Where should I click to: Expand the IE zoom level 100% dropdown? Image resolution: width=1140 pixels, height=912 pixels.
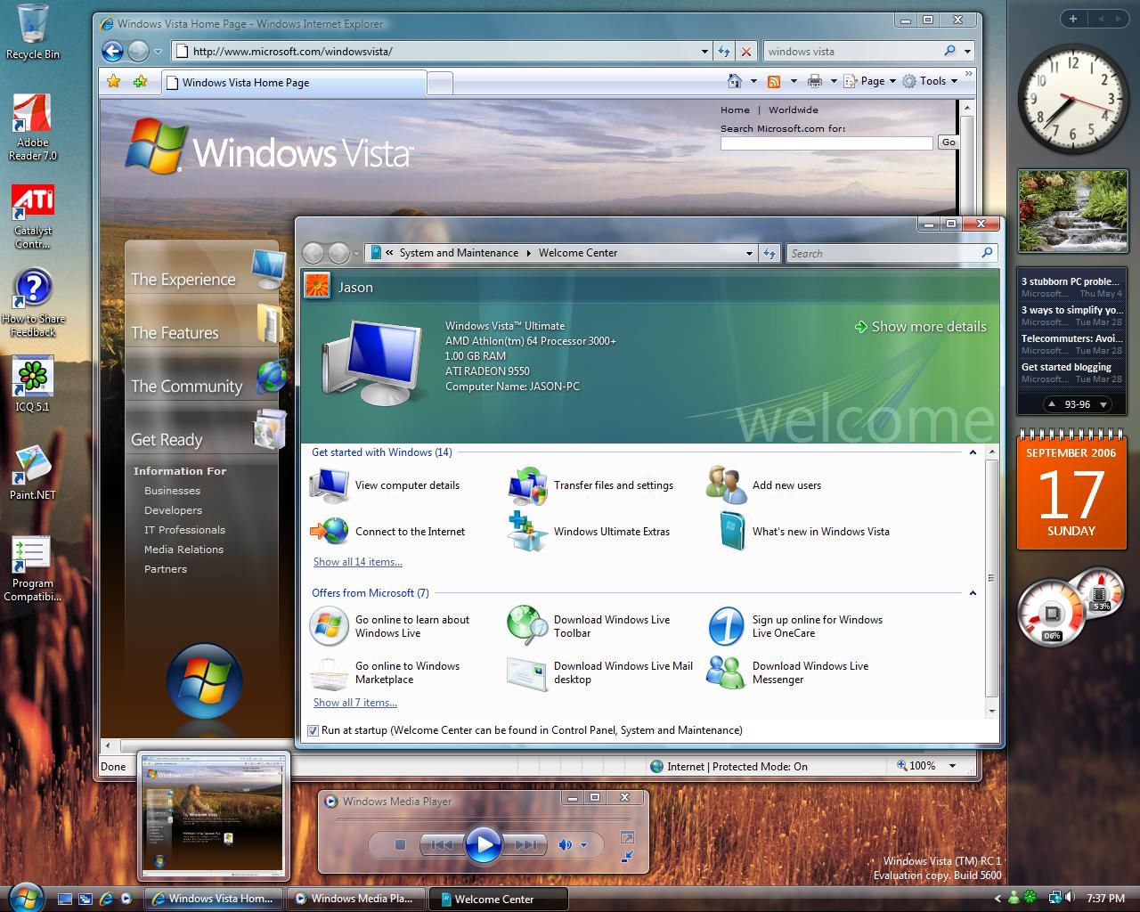[x=952, y=766]
